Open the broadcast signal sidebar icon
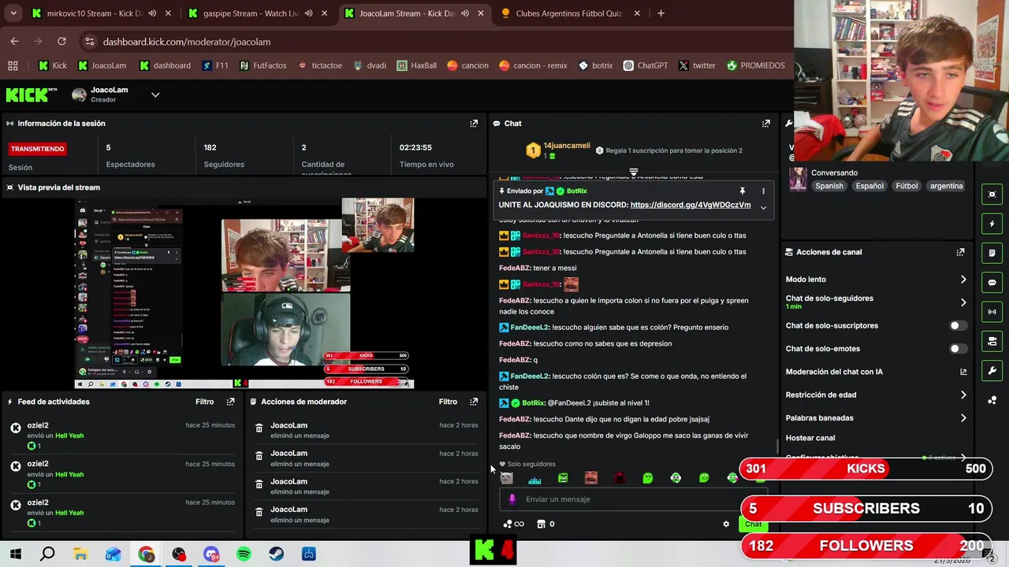 point(992,312)
